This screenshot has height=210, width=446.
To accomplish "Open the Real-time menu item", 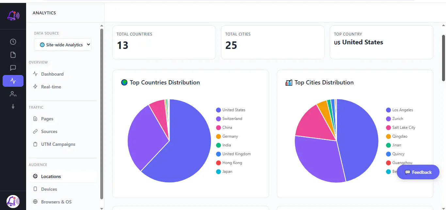I will point(63,87).
